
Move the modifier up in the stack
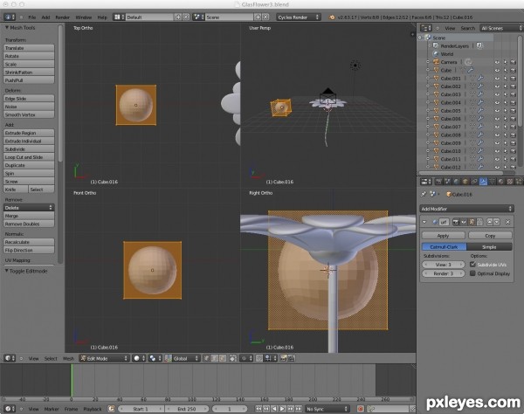click(x=490, y=222)
